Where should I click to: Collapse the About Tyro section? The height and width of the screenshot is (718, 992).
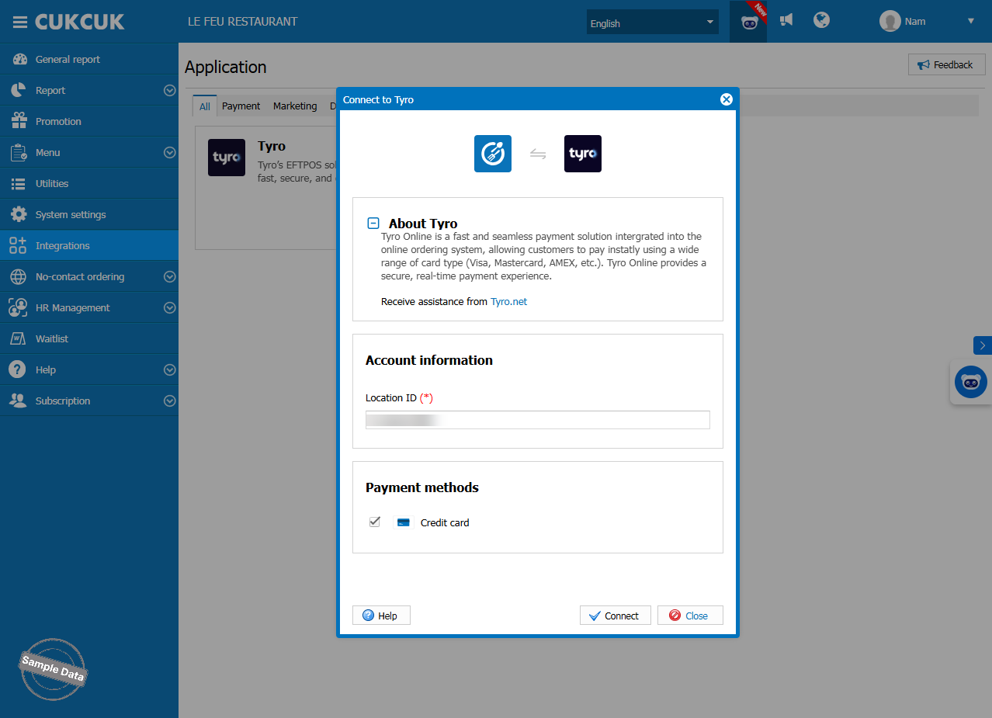[x=373, y=223]
